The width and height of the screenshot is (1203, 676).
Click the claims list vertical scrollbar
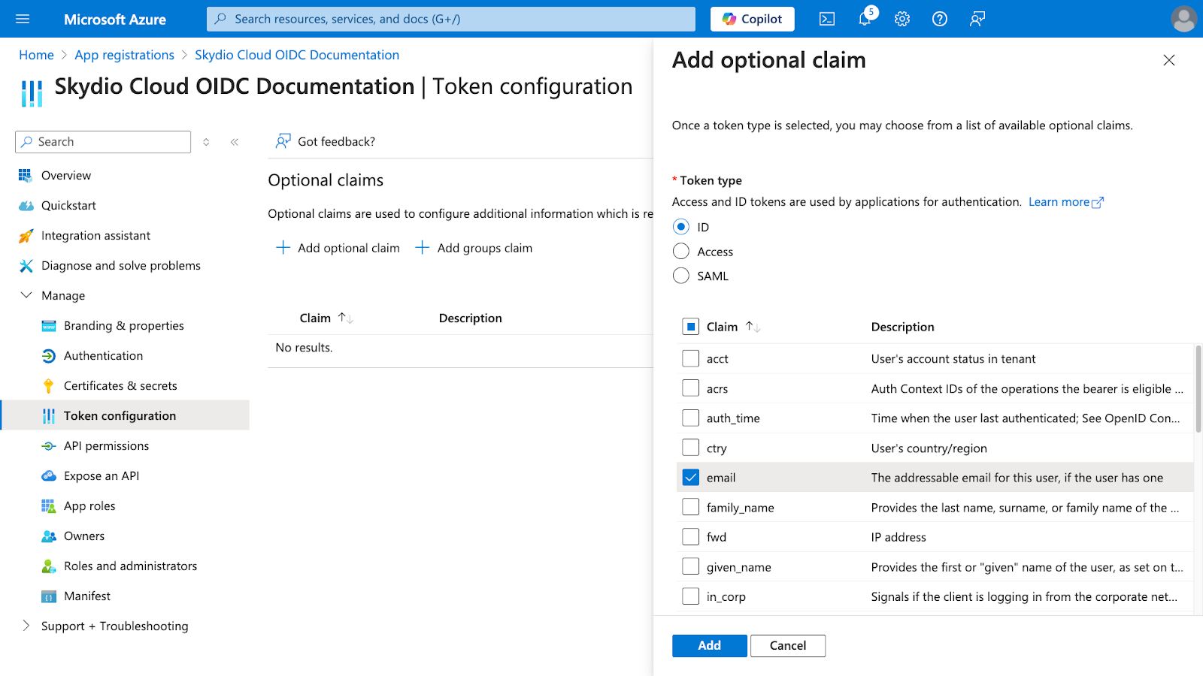[1198, 389]
